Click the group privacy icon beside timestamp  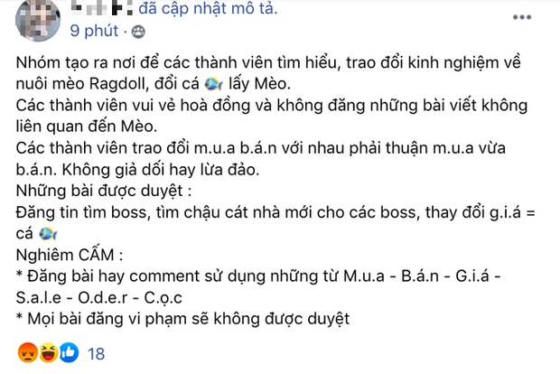point(138,32)
